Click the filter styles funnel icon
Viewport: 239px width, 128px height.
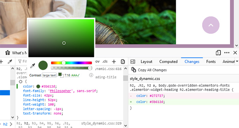pos(20,61)
